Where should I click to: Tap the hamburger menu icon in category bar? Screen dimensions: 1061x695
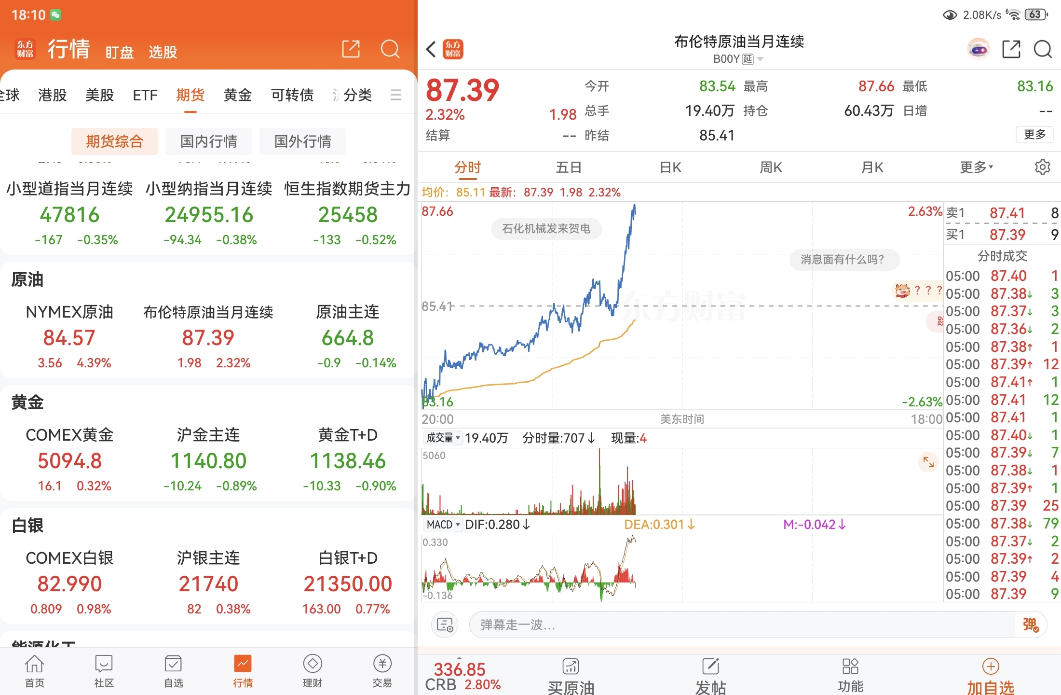pyautogui.click(x=395, y=95)
